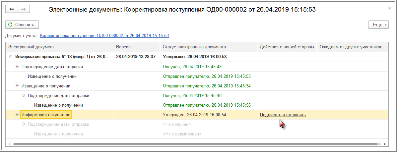Click the back navigation arrow

pos(12,9)
